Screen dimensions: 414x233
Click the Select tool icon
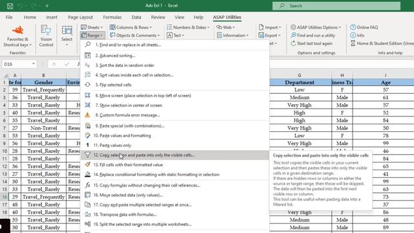coord(67,30)
